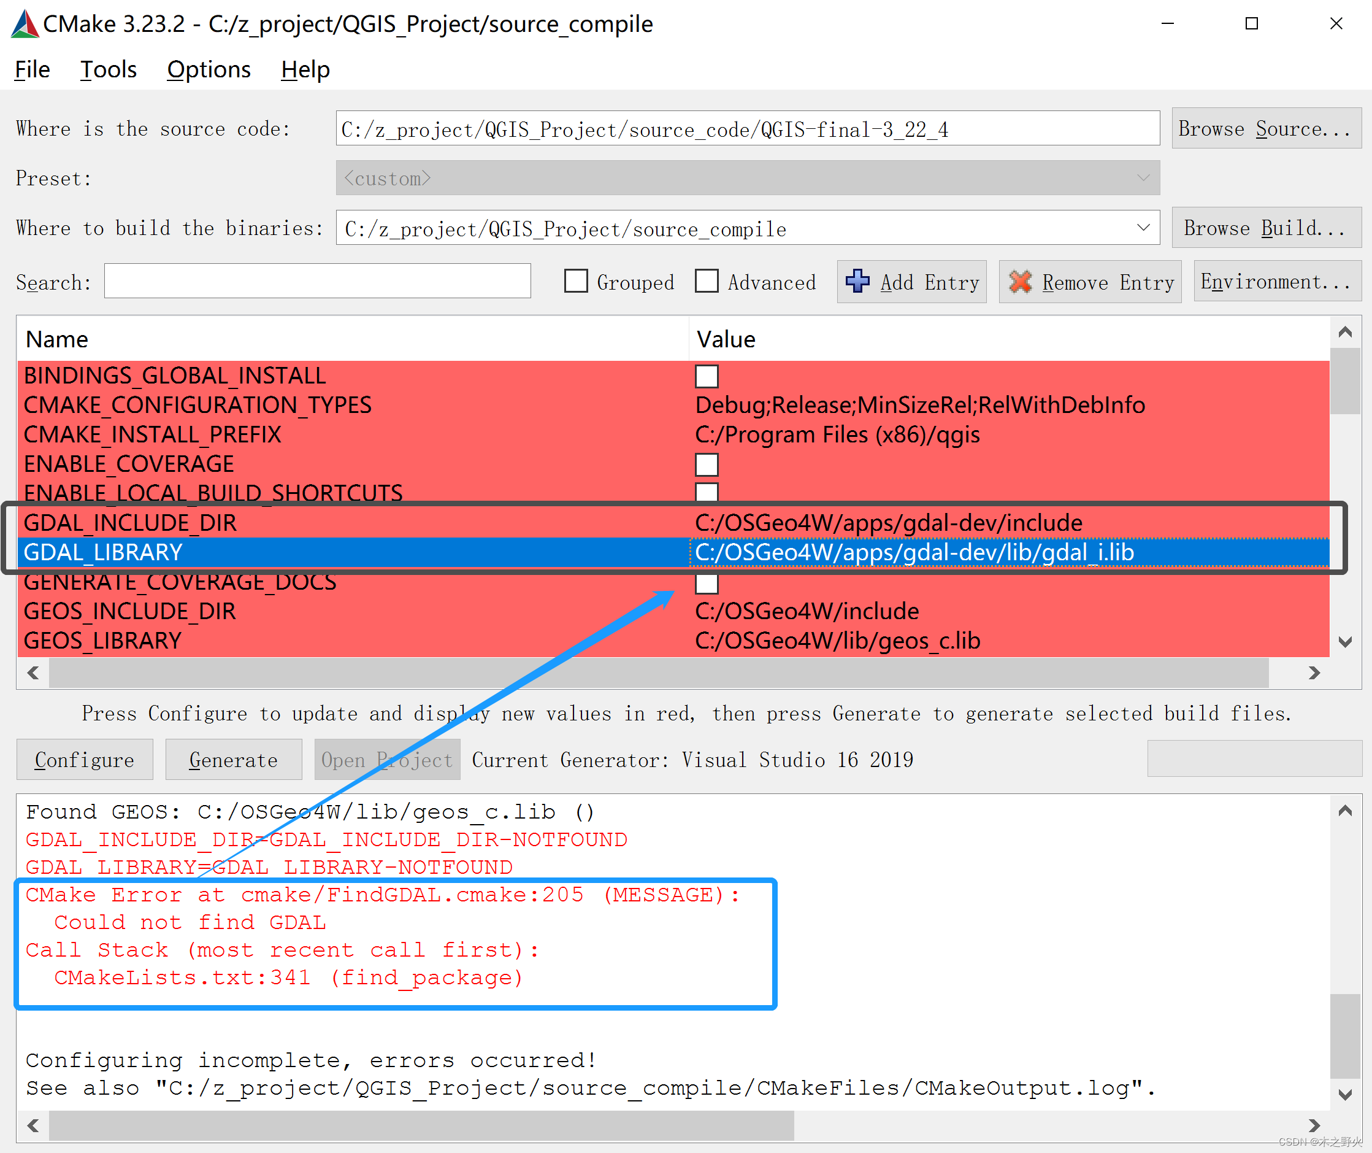Click the red X Remove Entry icon
1372x1153 pixels.
1020,282
